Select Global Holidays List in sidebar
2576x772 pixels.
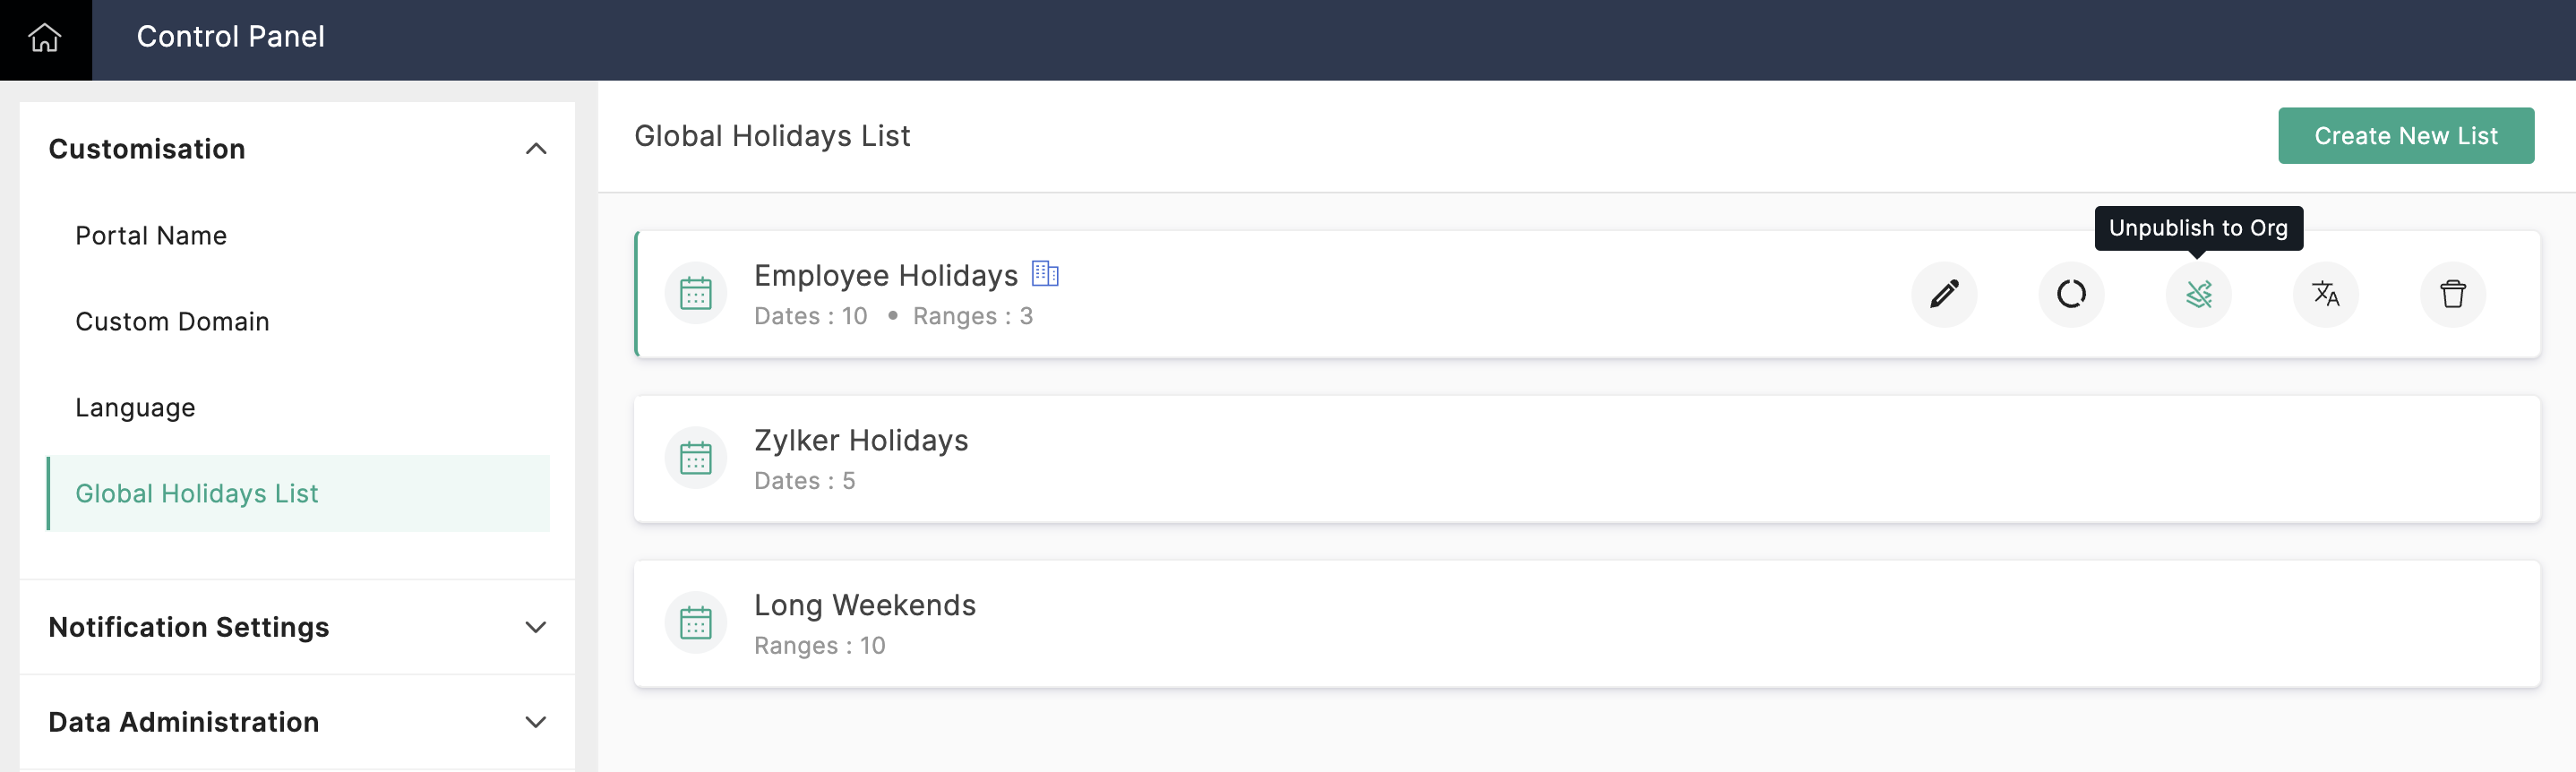(x=197, y=494)
